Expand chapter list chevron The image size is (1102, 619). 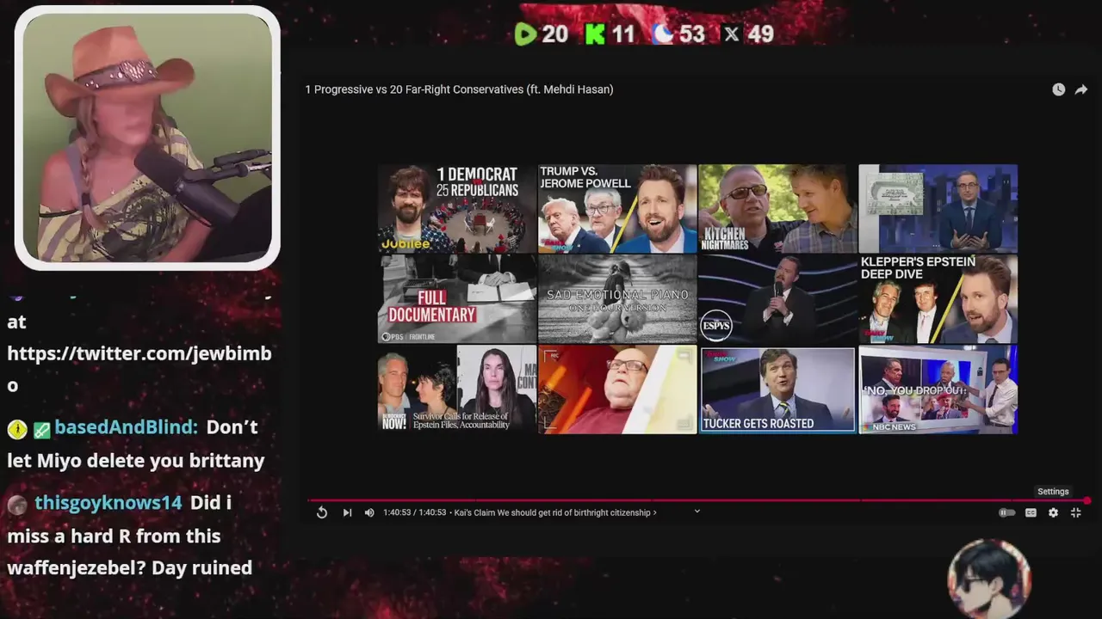coord(697,512)
